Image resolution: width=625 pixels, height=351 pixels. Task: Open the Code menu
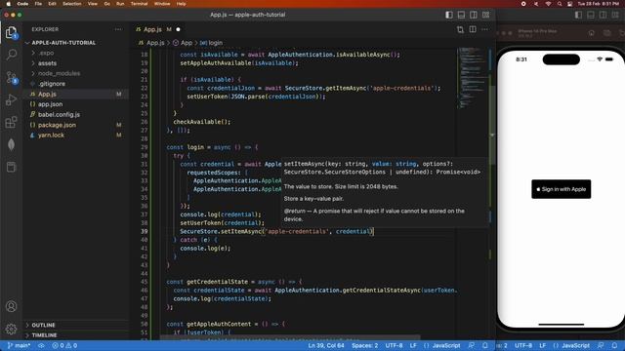pos(22,4)
